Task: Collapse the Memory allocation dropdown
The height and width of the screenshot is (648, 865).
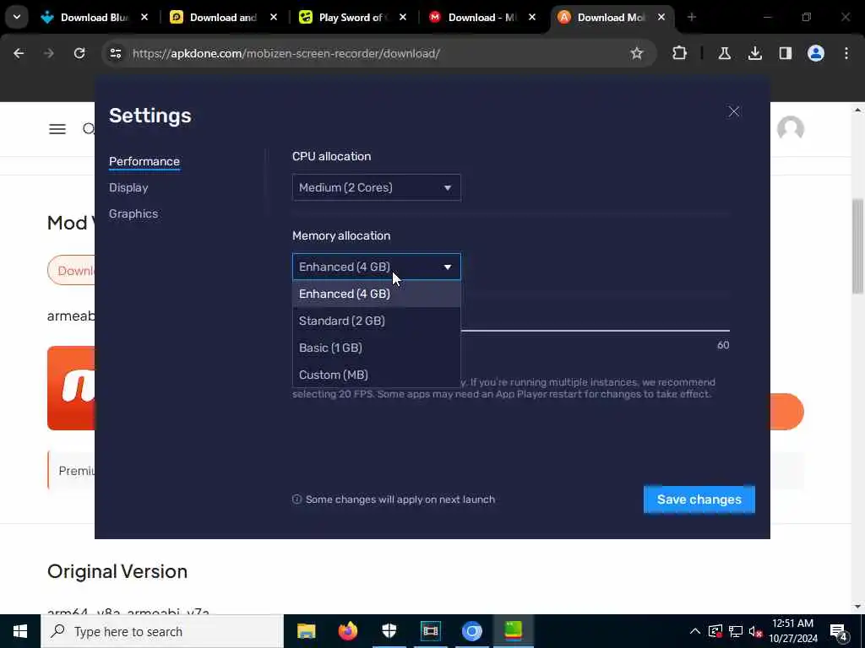Action: (x=376, y=267)
